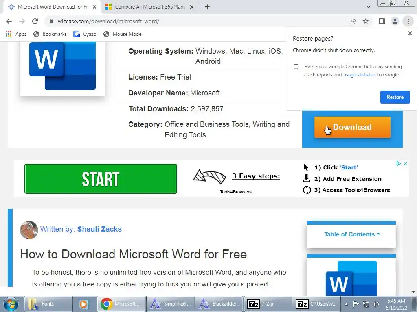
Task: Open the Chrome three-dot menu
Action: tap(408, 21)
